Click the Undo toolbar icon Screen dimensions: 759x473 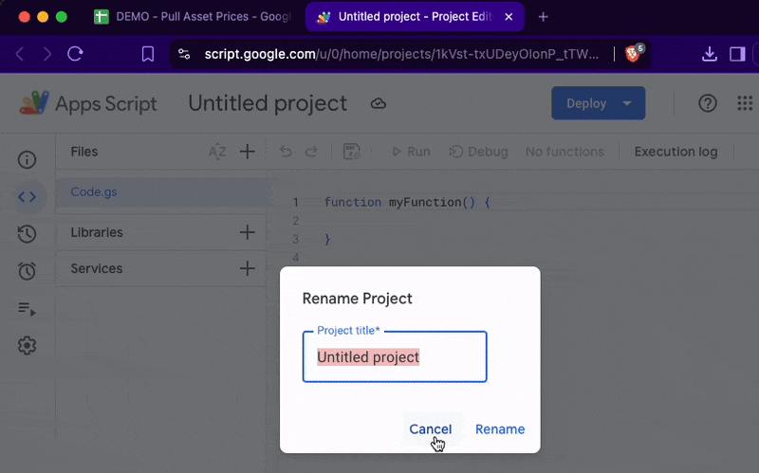click(x=286, y=152)
